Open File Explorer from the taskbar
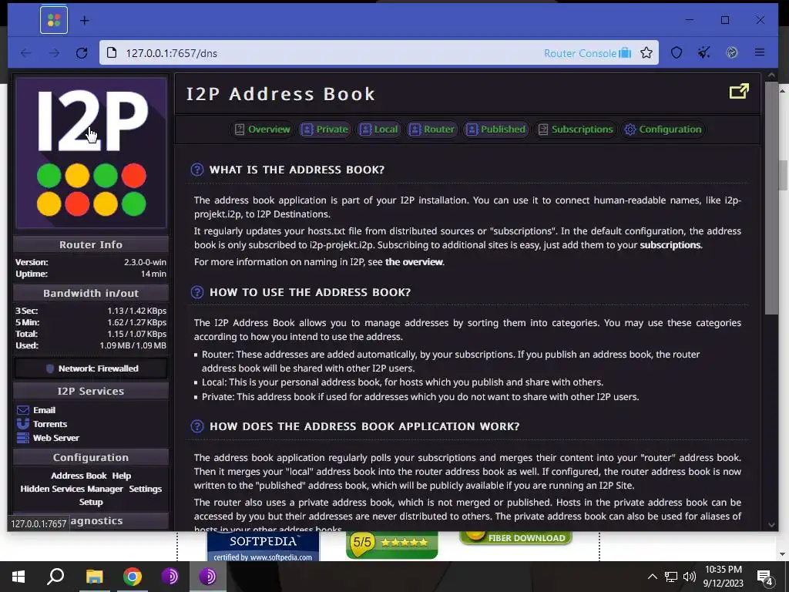 [x=94, y=577]
